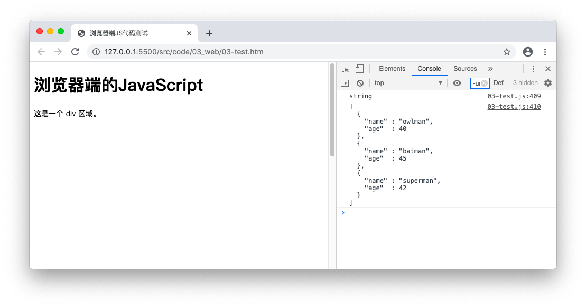Reload the current page
This screenshot has height=308, width=586.
click(75, 52)
